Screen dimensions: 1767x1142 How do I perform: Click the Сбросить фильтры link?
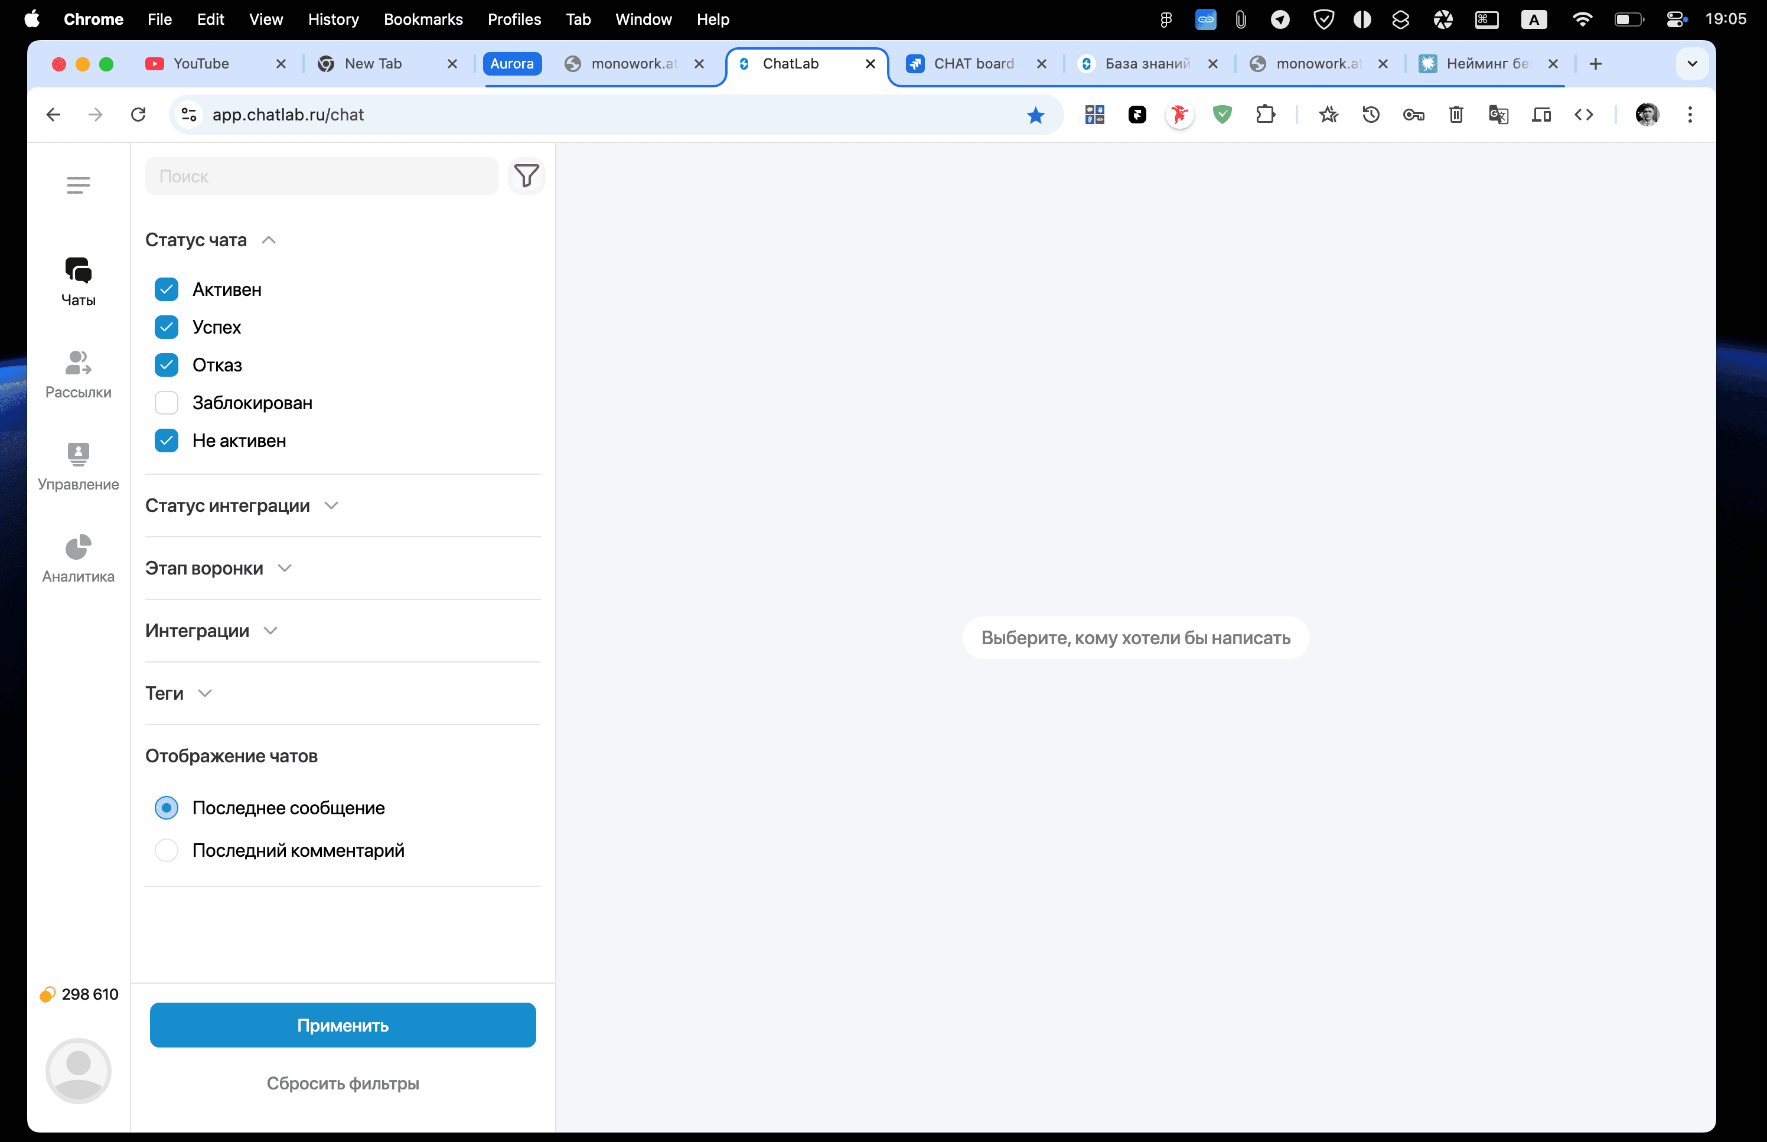[x=343, y=1084]
